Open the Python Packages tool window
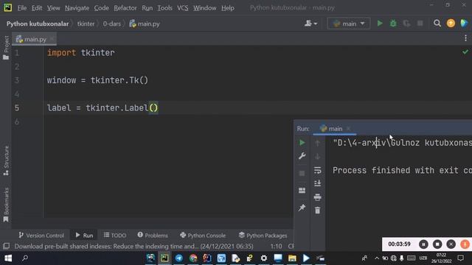This screenshot has width=472, height=265. (x=263, y=236)
